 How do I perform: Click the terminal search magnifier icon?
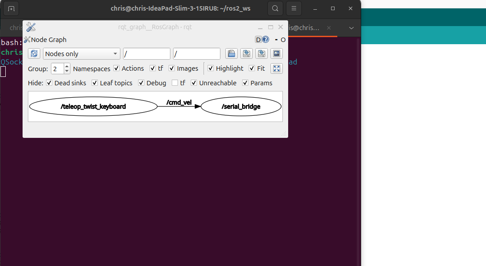click(x=275, y=8)
